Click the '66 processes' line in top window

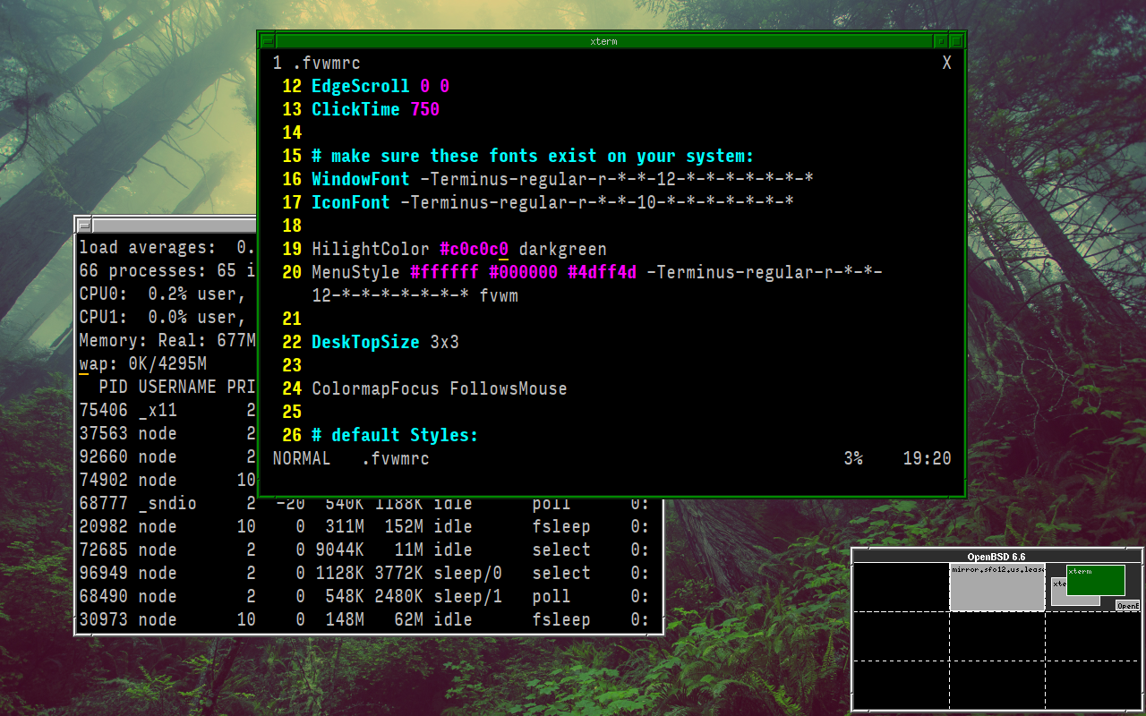(167, 270)
